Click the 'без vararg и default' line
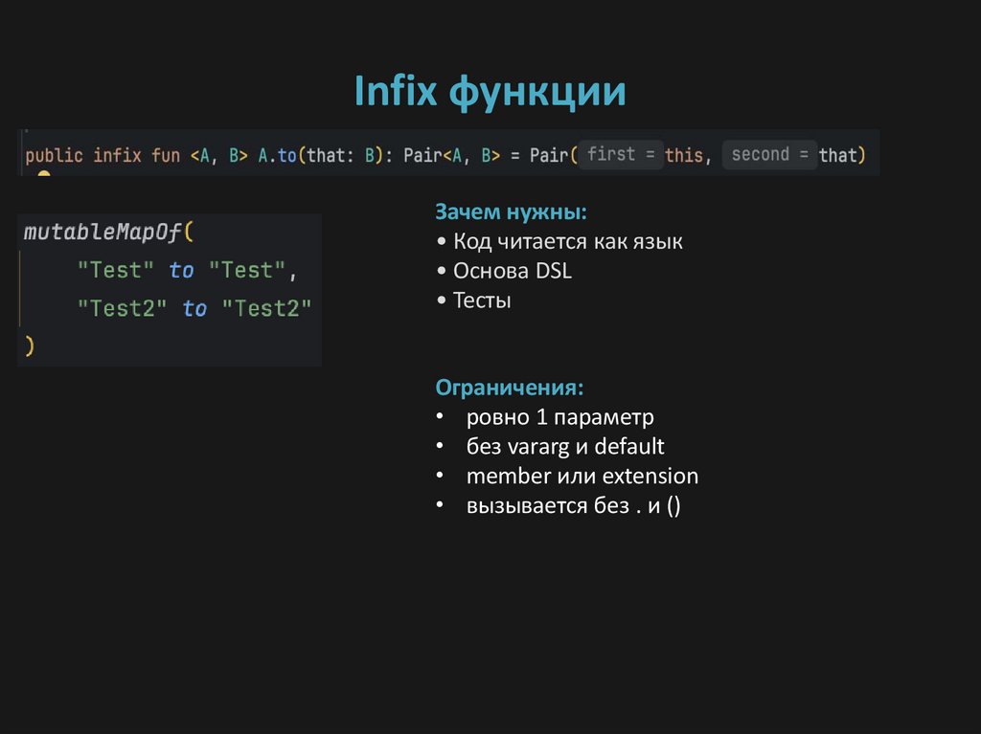The image size is (981, 734). coord(565,446)
